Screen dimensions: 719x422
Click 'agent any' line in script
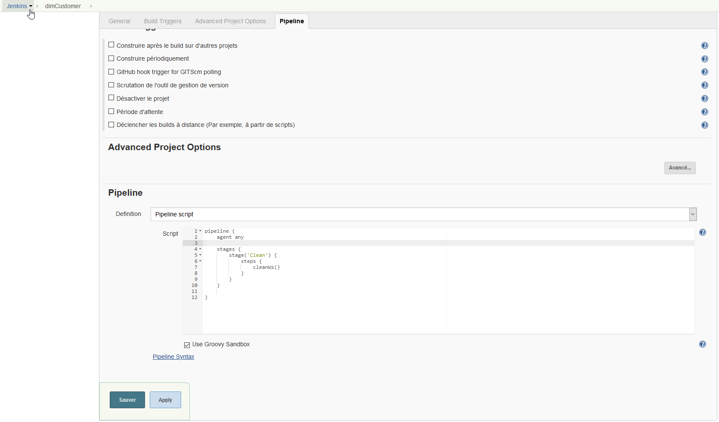[230, 237]
